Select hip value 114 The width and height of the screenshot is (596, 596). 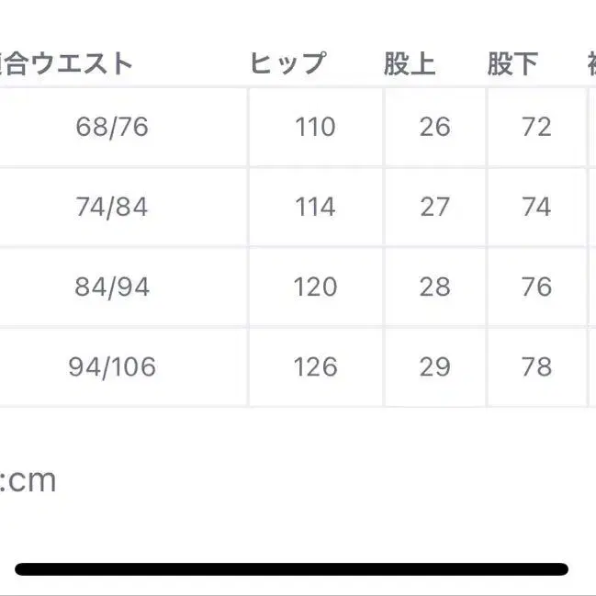click(x=315, y=207)
